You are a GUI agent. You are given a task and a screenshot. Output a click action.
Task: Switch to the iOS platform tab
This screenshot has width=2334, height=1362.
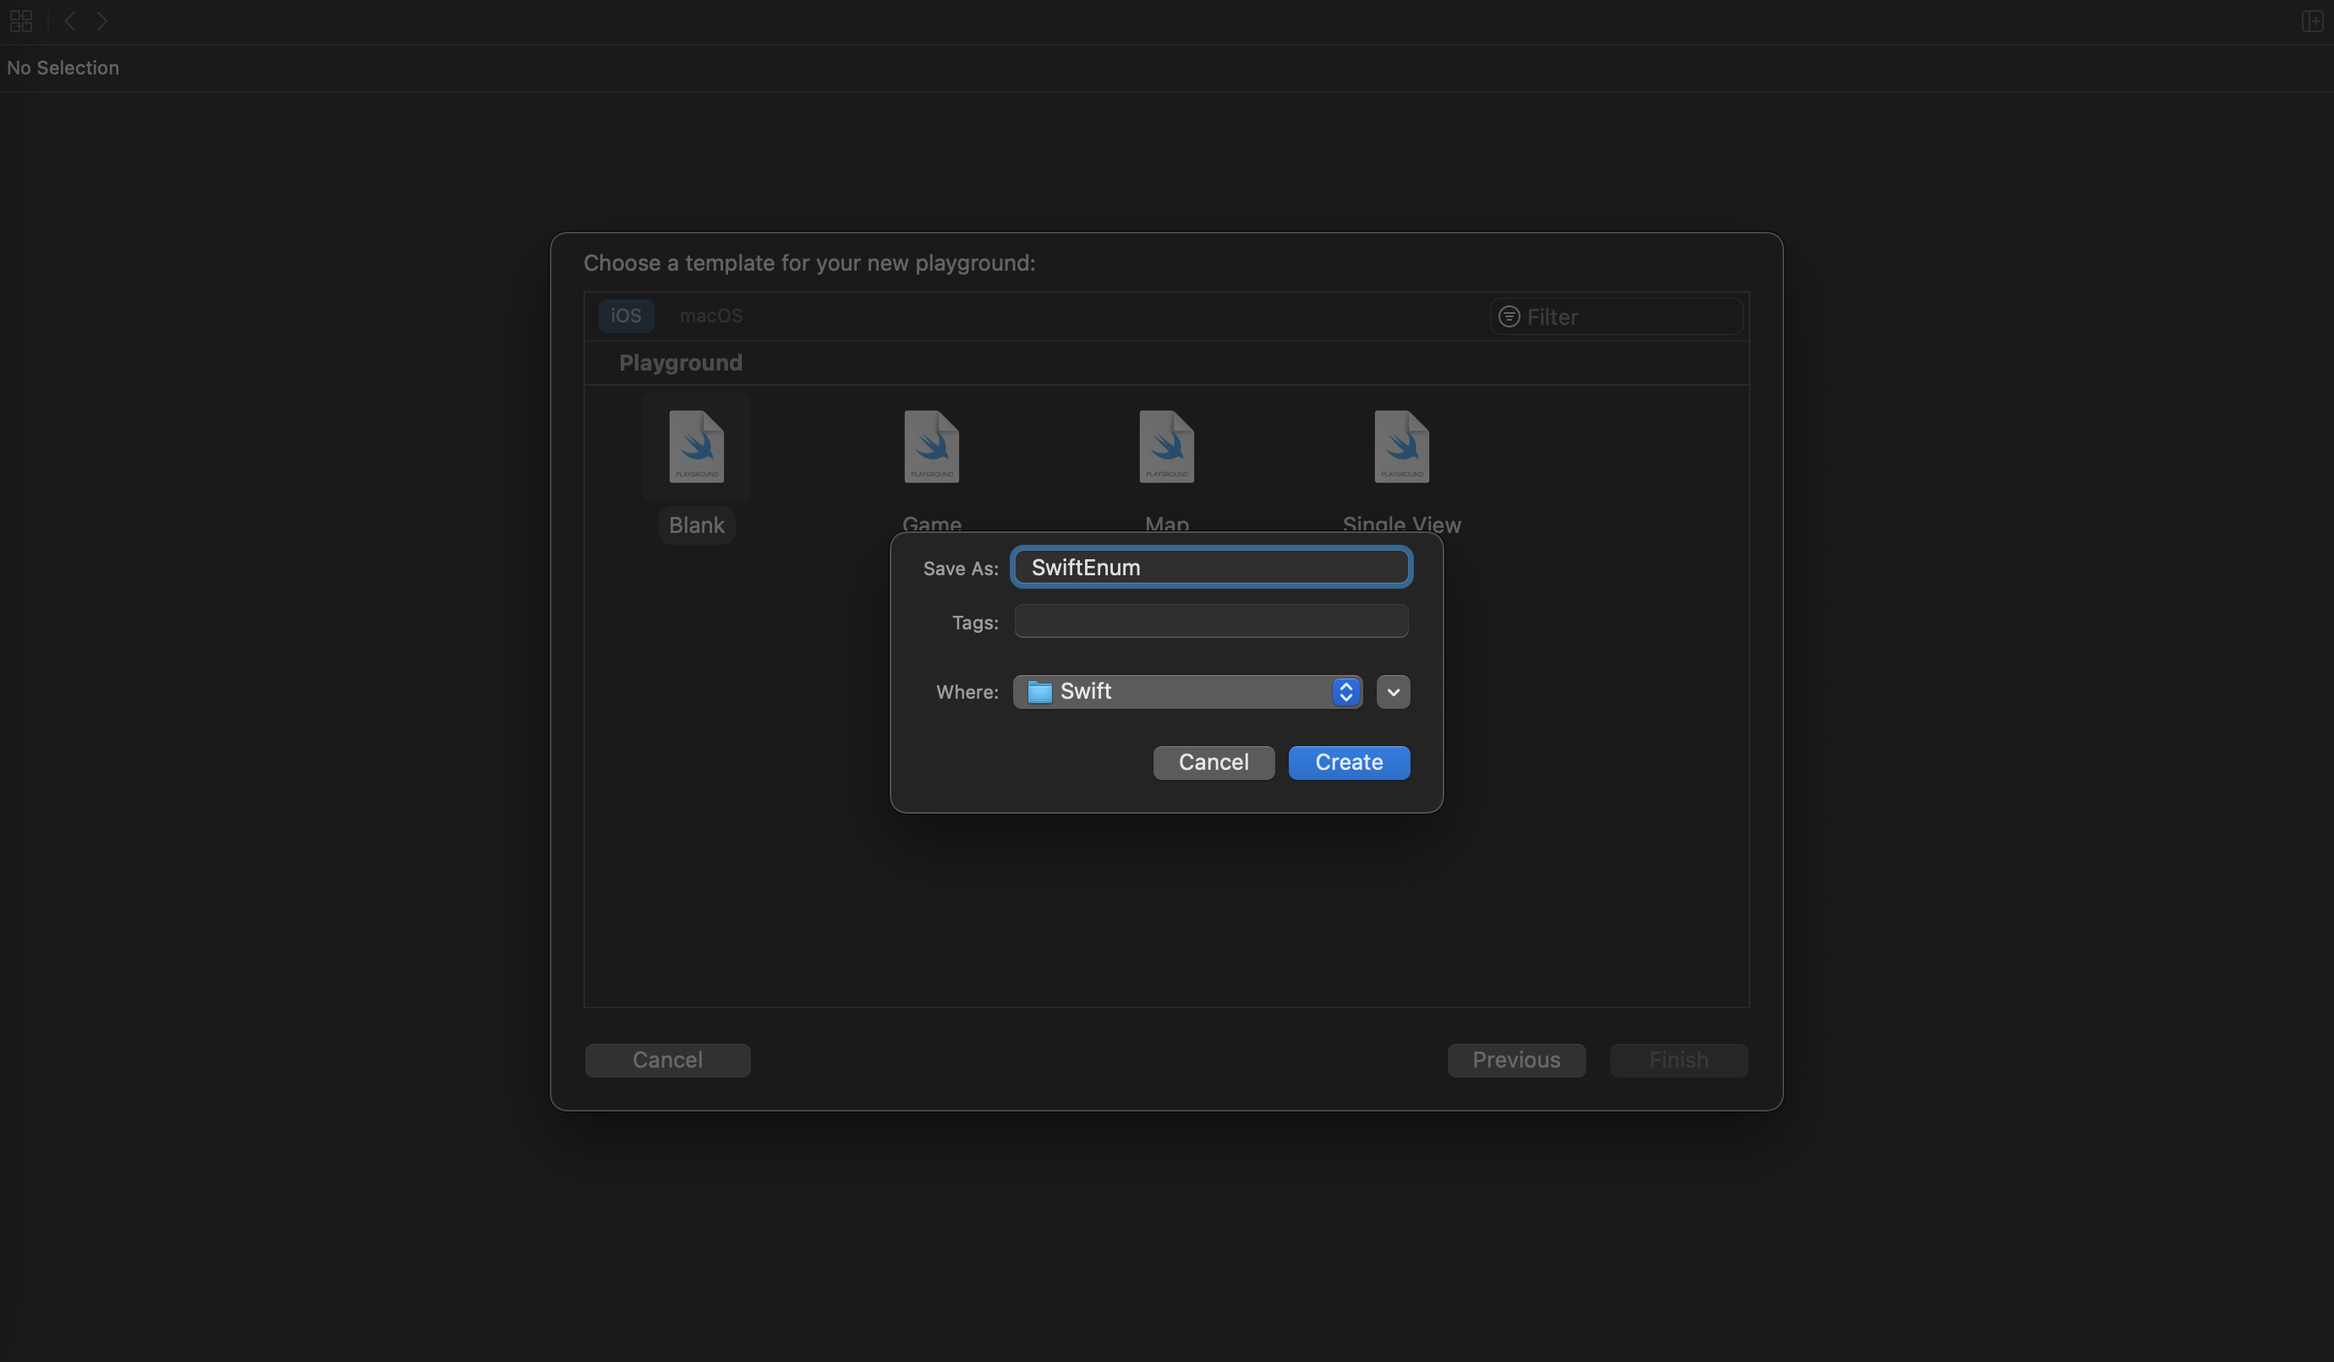(625, 316)
